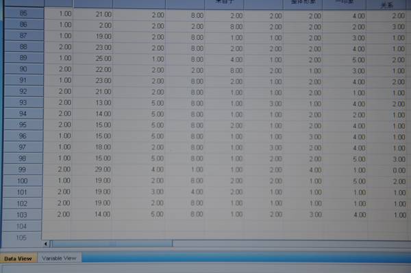Viewport: 411px width, 273px height.
Task: Select row header 89
Action: [x=24, y=57]
